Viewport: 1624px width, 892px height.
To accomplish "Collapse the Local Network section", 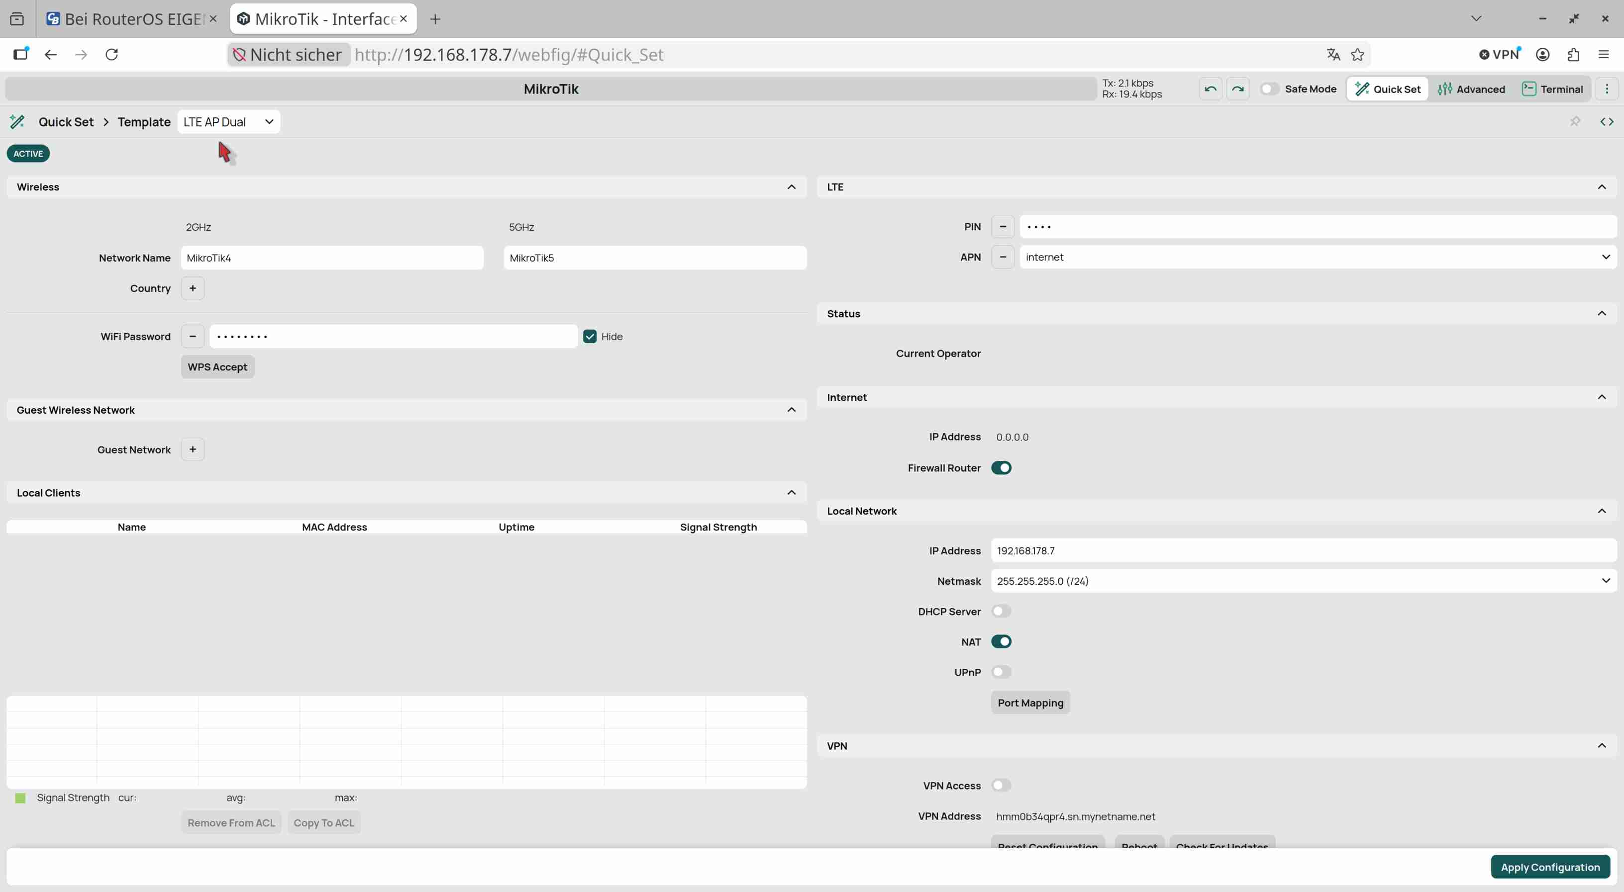I will coord(1601,511).
